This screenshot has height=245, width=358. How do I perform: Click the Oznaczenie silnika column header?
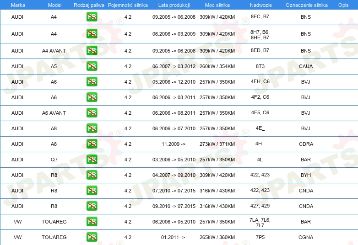(306, 5)
